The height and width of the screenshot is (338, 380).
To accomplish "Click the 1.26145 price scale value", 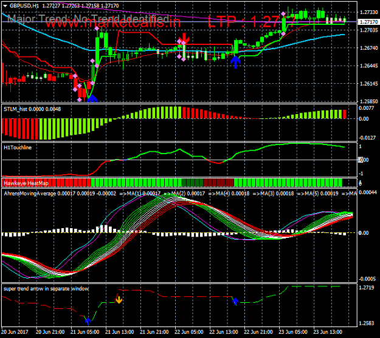I will [x=369, y=84].
